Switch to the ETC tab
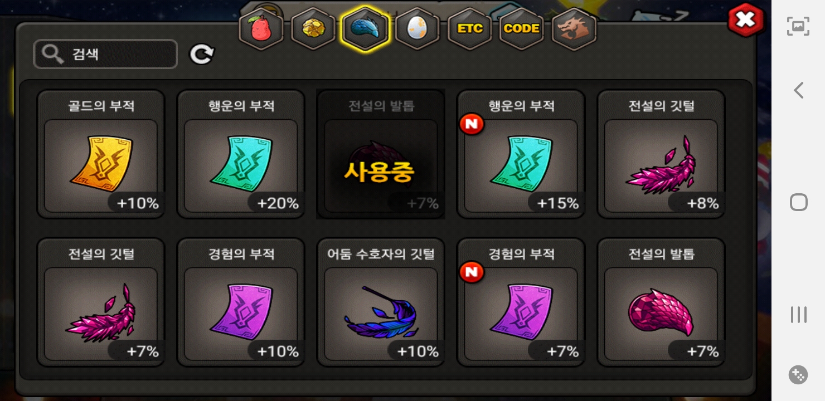Image resolution: width=825 pixels, height=401 pixels. point(470,29)
